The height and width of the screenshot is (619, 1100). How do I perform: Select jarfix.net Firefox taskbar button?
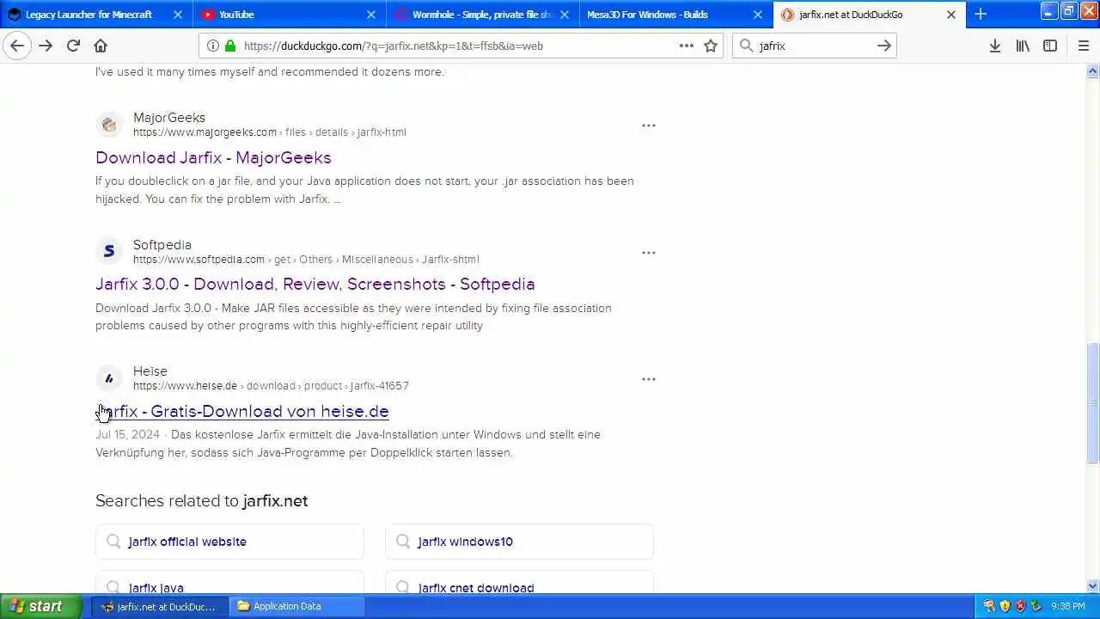[x=160, y=606]
